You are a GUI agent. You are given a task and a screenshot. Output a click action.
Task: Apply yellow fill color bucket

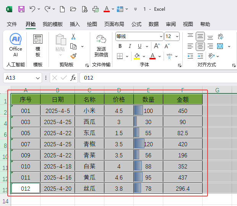point(137,56)
